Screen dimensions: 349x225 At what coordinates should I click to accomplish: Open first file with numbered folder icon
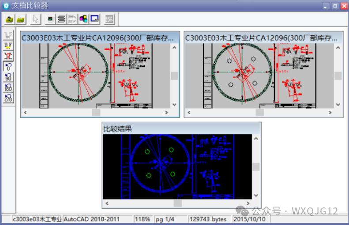coord(9,19)
